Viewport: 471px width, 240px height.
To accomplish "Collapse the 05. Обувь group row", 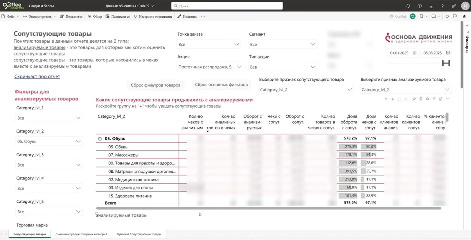I will coord(100,139).
